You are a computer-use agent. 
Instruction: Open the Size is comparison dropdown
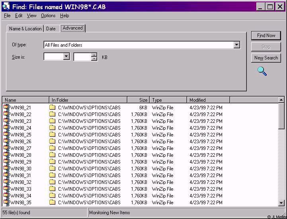[66, 57]
